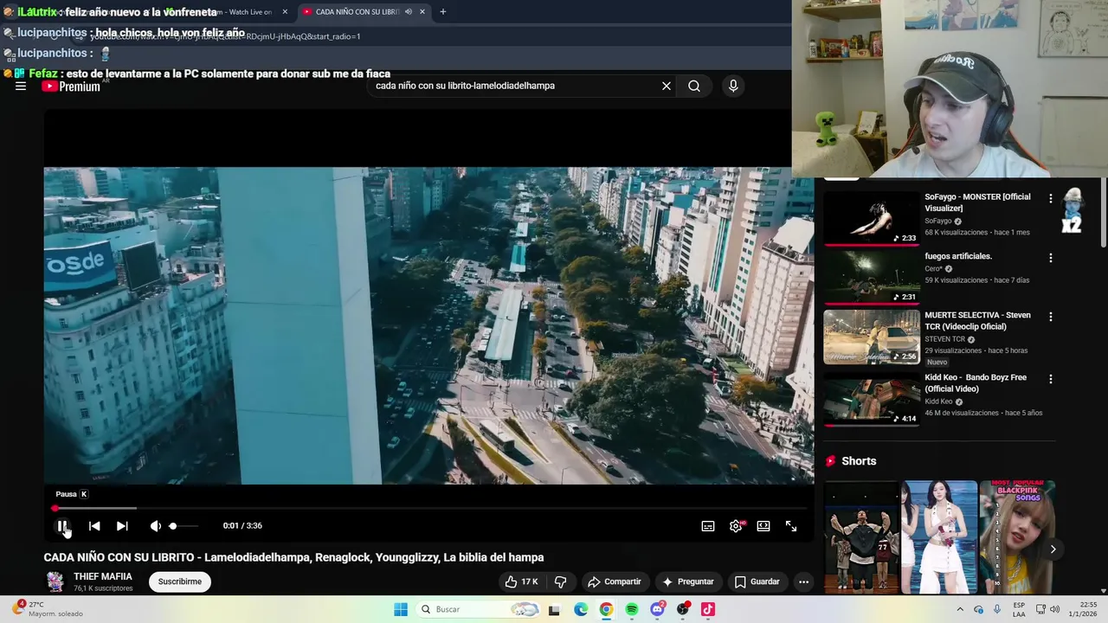Open Discord from the taskbar
This screenshot has width=1108, height=623.
point(657,609)
